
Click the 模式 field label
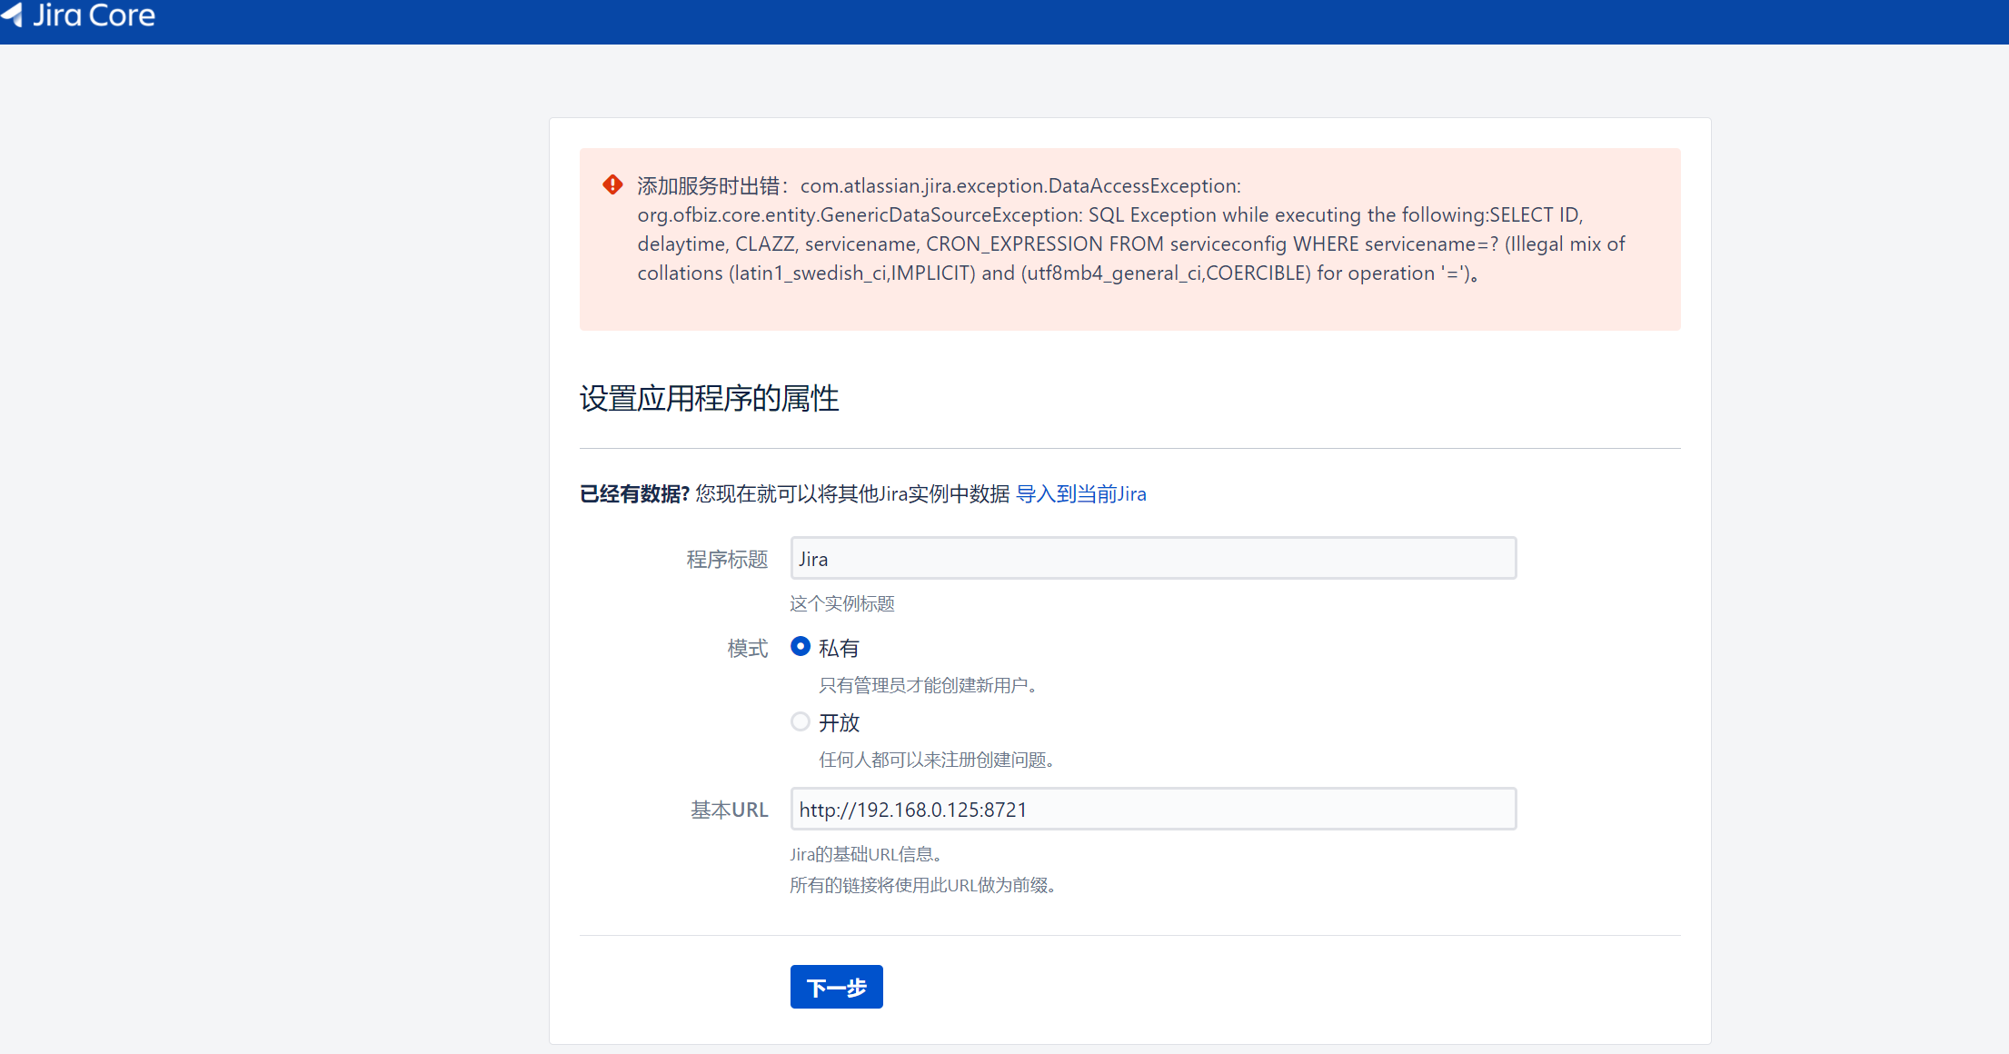(748, 648)
